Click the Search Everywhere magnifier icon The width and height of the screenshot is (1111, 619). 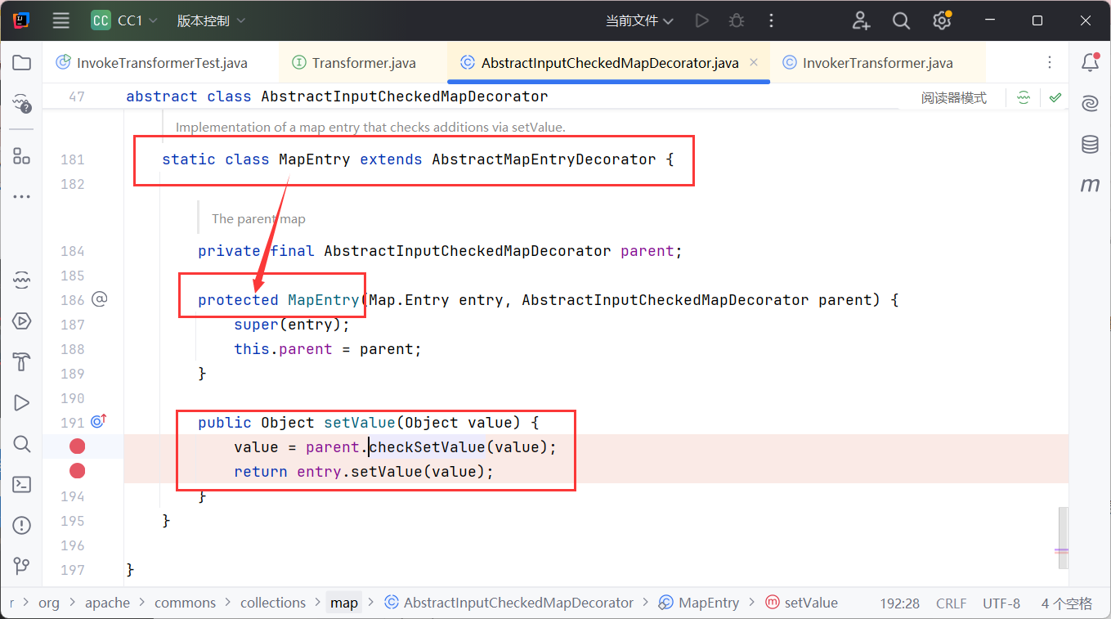(901, 21)
